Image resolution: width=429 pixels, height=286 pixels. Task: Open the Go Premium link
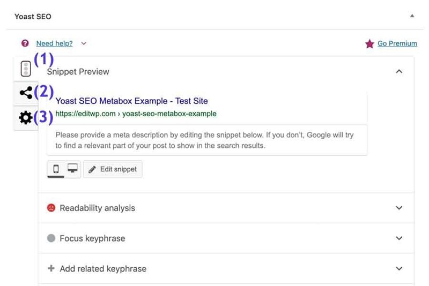(x=397, y=43)
